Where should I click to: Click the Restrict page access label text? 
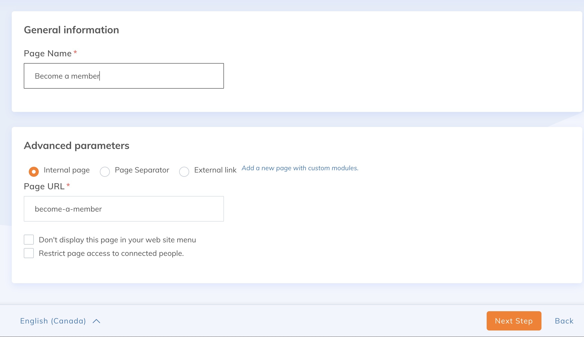click(111, 253)
